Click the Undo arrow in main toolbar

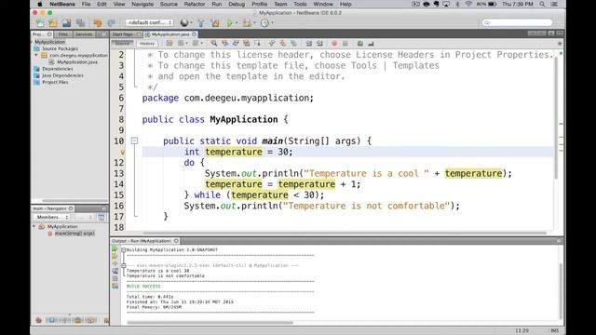click(x=98, y=22)
